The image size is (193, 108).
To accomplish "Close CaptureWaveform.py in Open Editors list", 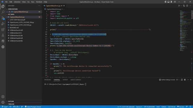I will pyautogui.click(x=9, y=12).
